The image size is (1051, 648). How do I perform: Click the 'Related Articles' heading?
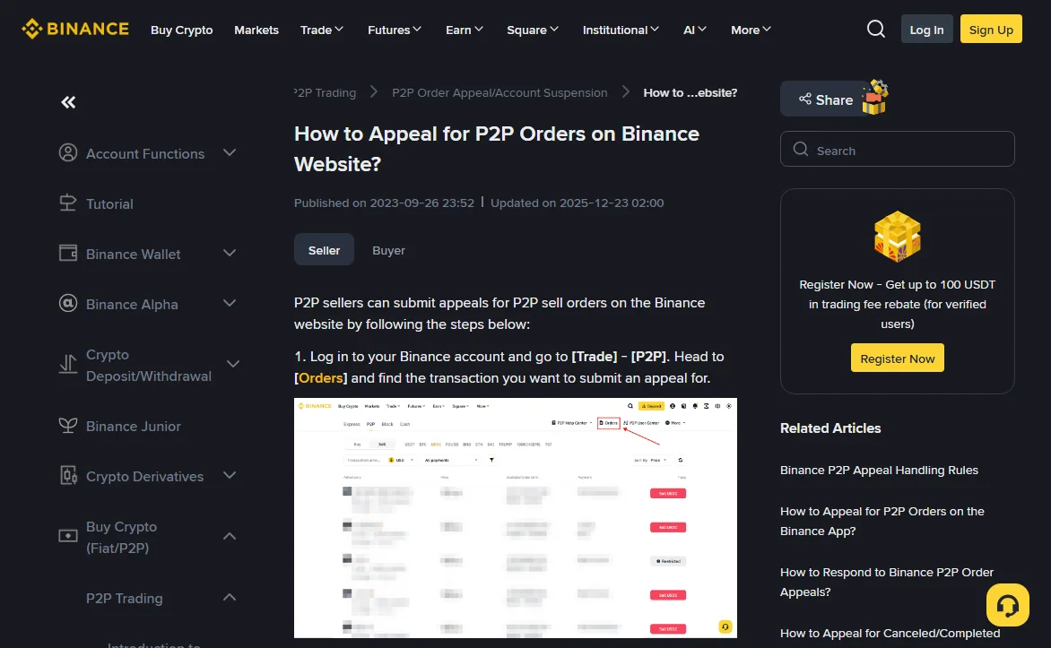point(830,428)
